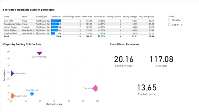
Task: Click the Total Runs sort arrow
Action: (x=52, y=18)
